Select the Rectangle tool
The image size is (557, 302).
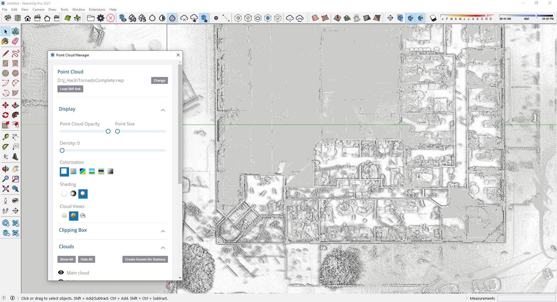(5, 63)
